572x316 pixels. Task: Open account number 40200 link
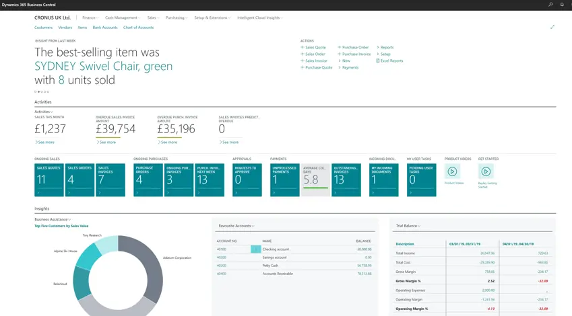coord(222,258)
